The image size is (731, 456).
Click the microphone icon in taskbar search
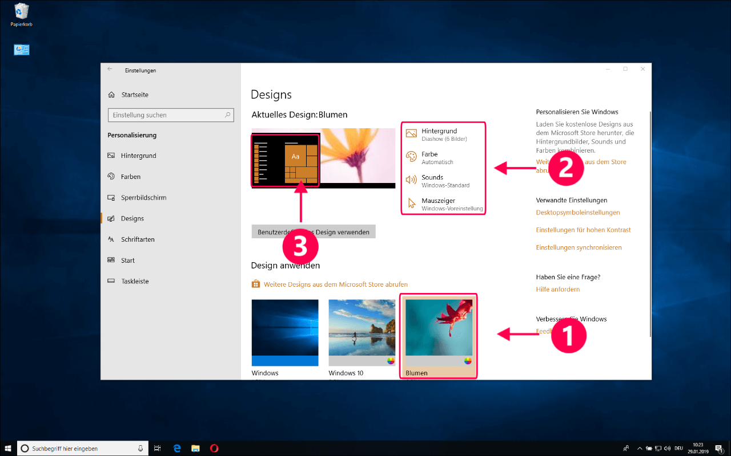pos(140,449)
